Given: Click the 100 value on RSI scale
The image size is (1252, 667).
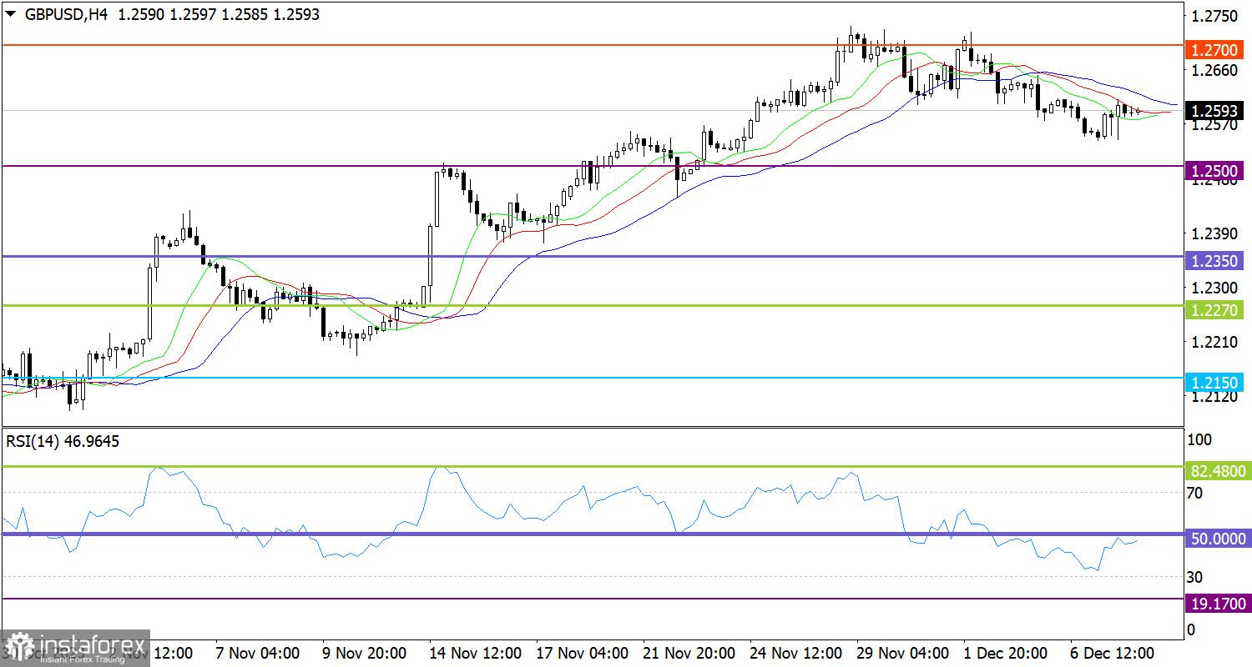Looking at the screenshot, I should (1200, 439).
